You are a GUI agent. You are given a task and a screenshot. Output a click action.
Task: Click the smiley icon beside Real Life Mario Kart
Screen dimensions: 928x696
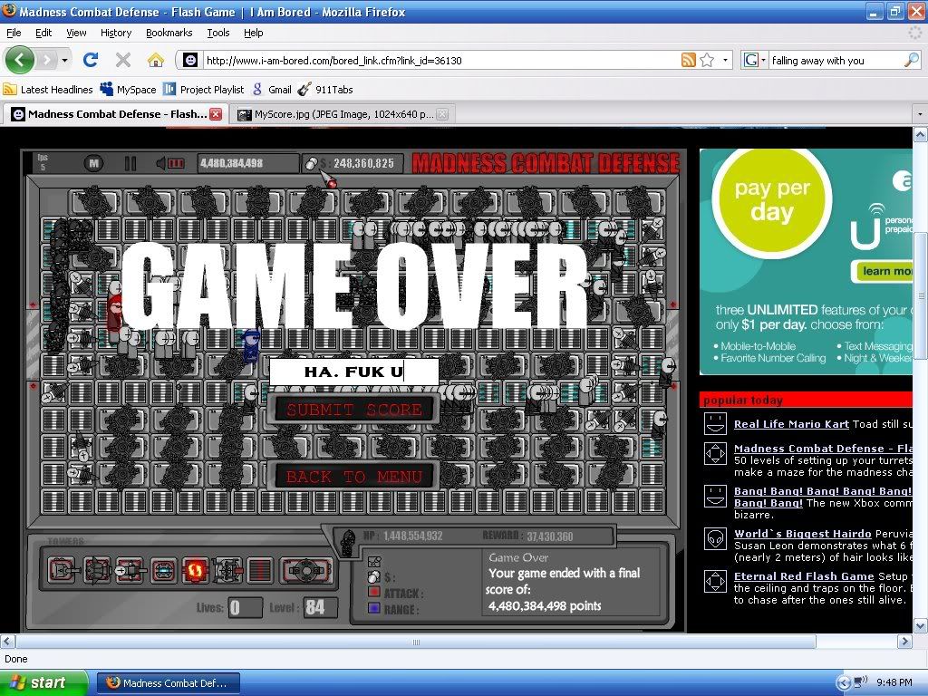(715, 424)
